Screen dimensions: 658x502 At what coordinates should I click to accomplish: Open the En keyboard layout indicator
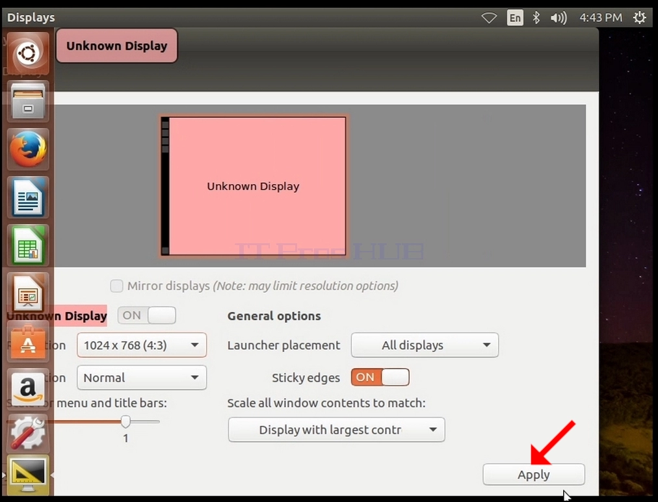click(x=515, y=18)
